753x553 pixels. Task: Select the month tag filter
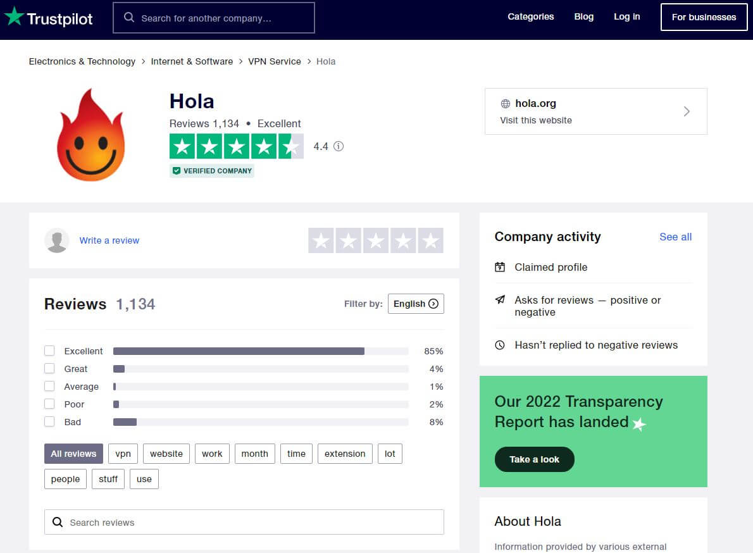tap(254, 454)
